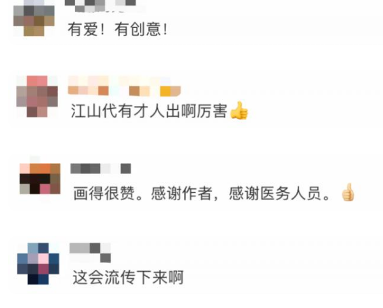Open the avatar beside '画得很赞' comment
Viewport: 383px width, 308px height.
40,178
